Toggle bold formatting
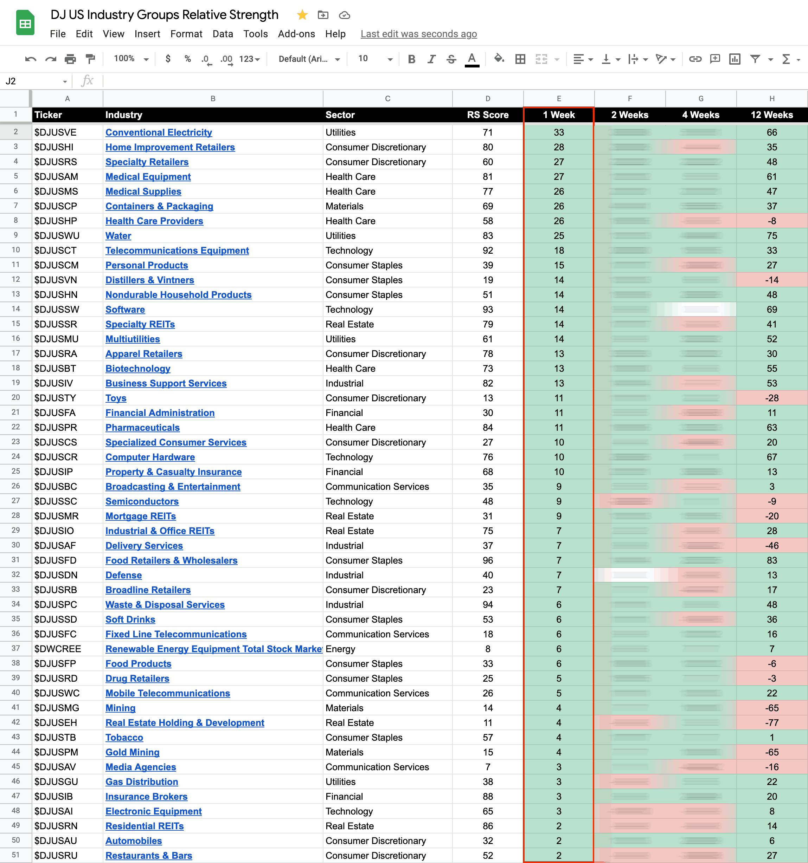 click(x=412, y=59)
